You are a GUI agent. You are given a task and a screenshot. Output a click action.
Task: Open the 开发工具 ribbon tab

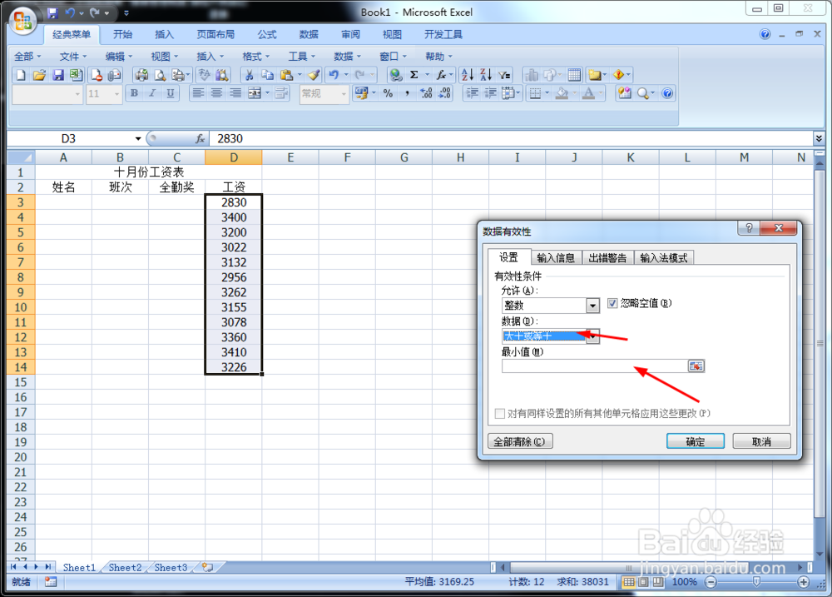click(443, 34)
